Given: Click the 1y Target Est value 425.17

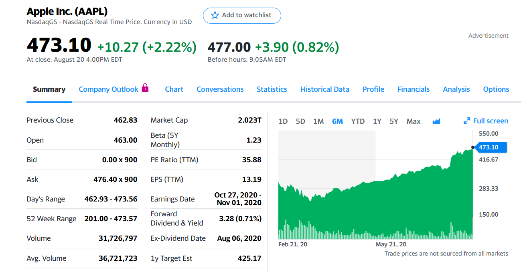Looking at the screenshot, I should point(249,258).
